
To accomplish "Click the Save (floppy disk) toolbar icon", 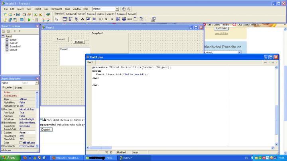I will click(x=18, y=14).
